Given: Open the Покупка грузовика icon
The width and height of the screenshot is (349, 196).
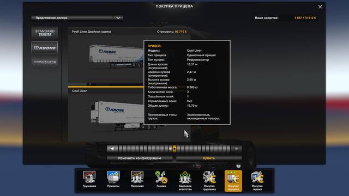Looking at the screenshot, I should click(209, 180).
